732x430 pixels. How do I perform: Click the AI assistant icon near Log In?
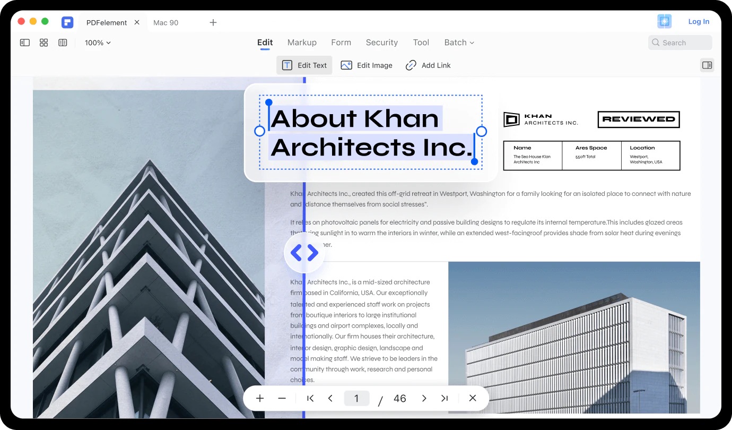click(x=665, y=21)
